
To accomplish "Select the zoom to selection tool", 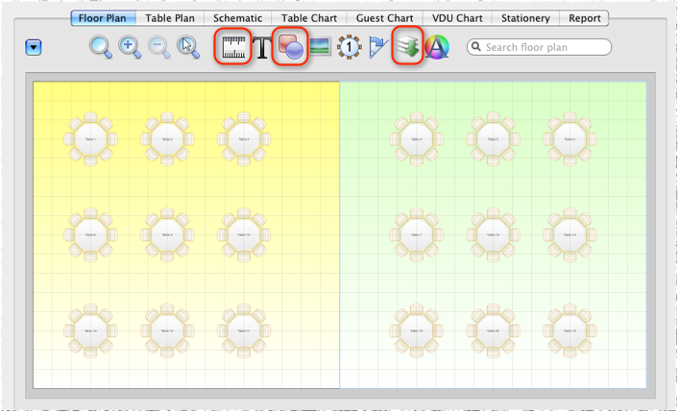I will point(189,47).
